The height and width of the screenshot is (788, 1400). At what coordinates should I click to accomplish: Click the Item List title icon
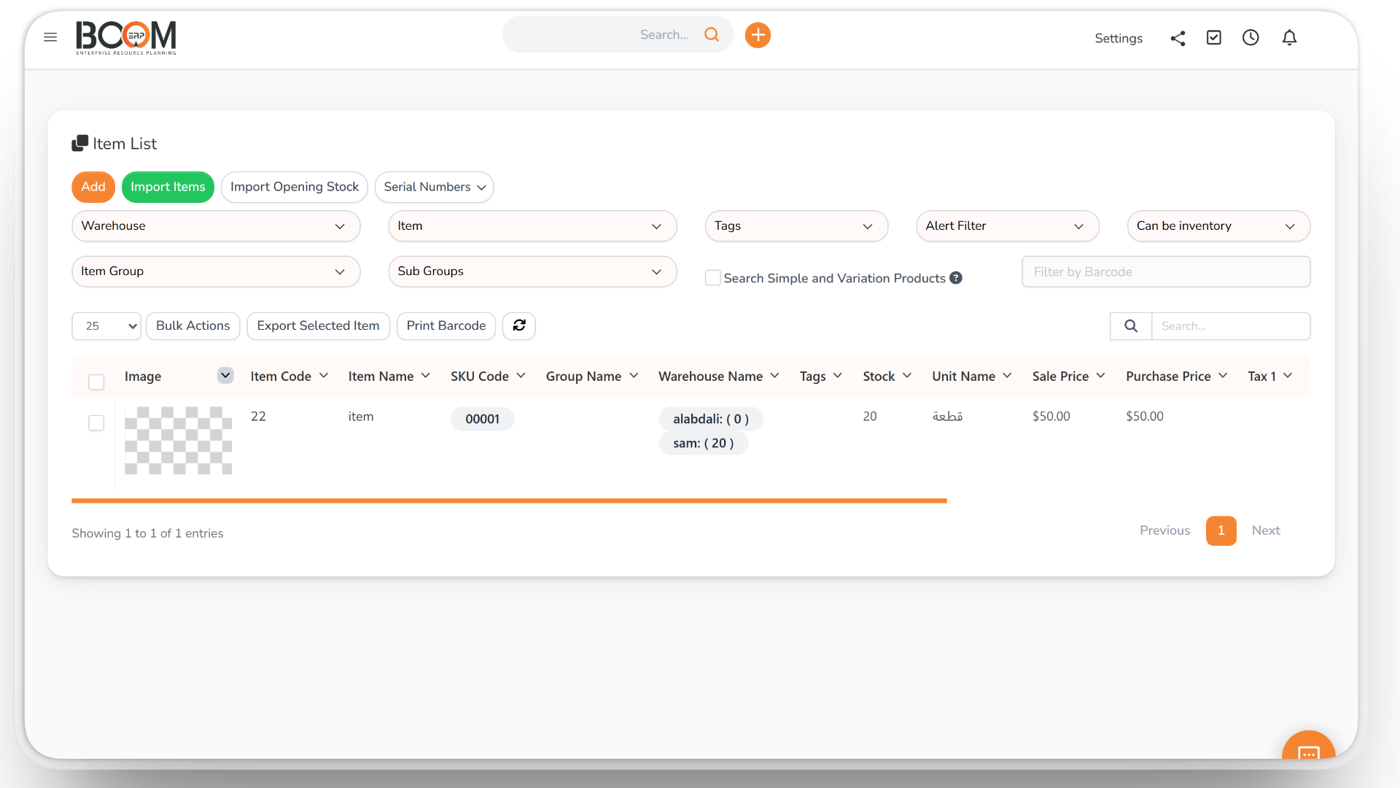pyautogui.click(x=79, y=143)
